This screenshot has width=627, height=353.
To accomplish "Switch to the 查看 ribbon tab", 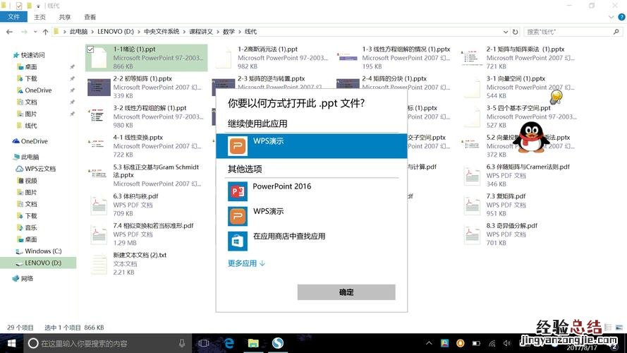I will [x=90, y=17].
